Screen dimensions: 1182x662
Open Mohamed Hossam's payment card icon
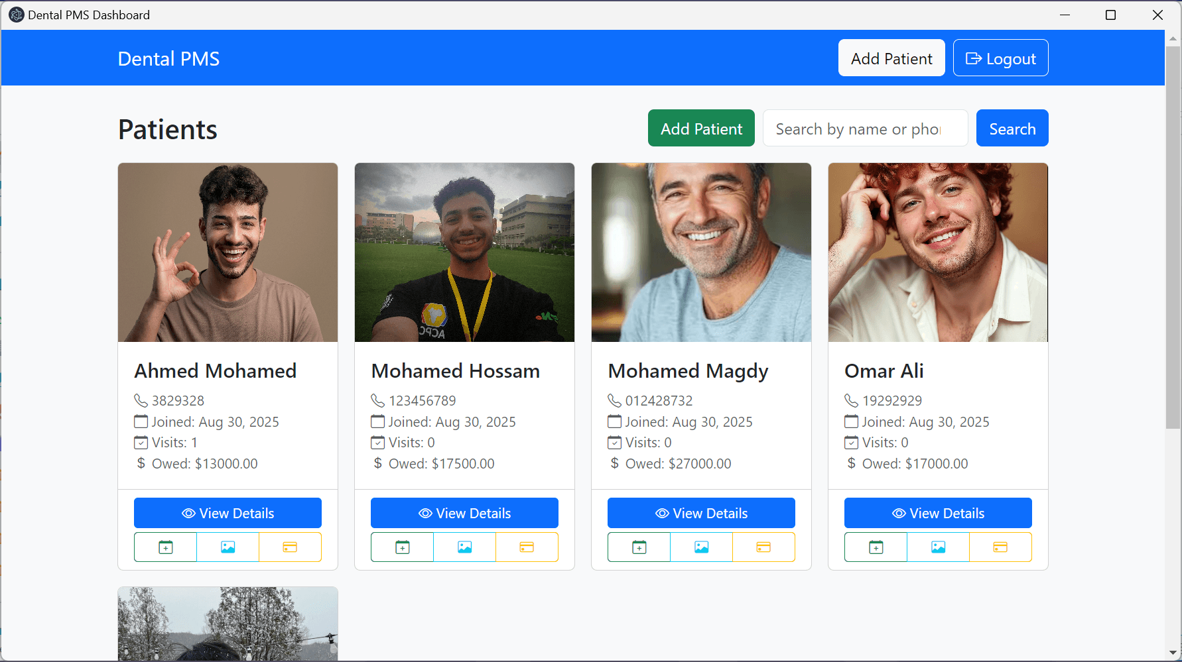(527, 547)
